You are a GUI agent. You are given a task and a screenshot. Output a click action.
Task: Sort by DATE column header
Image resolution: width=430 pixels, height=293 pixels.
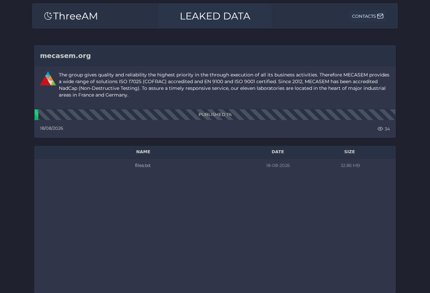278,152
